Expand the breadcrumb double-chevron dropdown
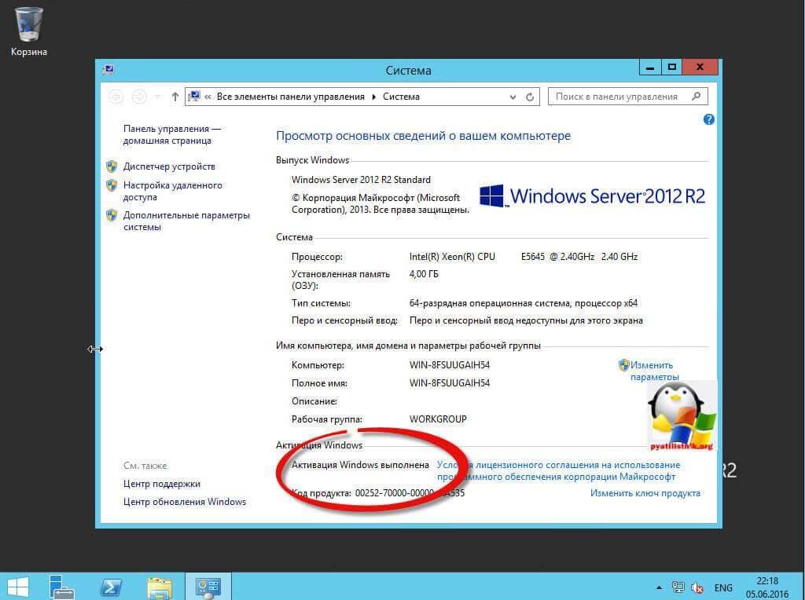The image size is (805, 600). coord(208,97)
